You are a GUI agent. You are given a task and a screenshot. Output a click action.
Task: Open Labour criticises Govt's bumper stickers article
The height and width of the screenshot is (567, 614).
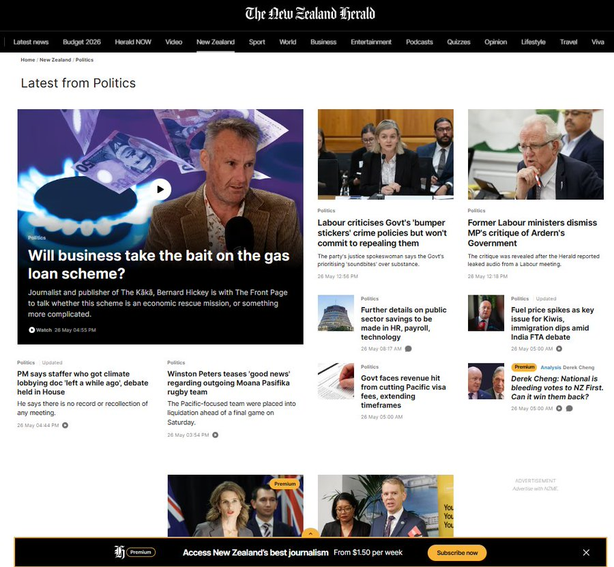382,233
